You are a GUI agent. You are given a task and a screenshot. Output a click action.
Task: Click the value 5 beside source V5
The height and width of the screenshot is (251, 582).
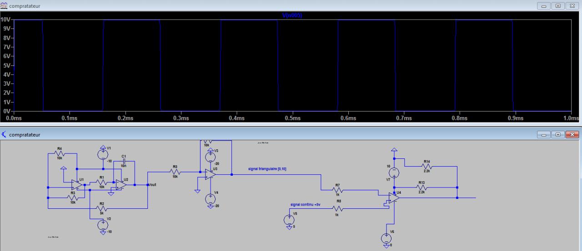click(x=294, y=226)
